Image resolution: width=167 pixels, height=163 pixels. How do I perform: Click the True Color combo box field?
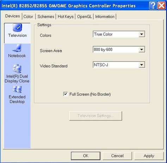click(119, 34)
